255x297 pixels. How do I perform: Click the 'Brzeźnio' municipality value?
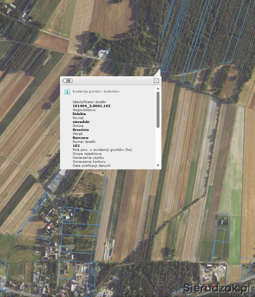81,130
